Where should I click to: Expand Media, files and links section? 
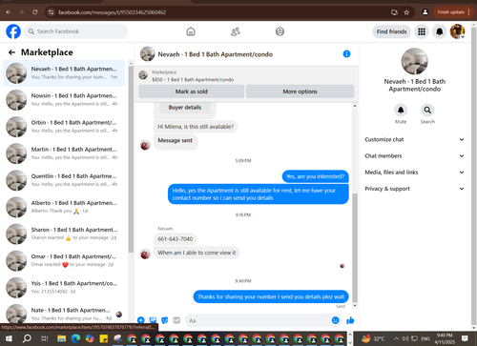[x=414, y=173]
